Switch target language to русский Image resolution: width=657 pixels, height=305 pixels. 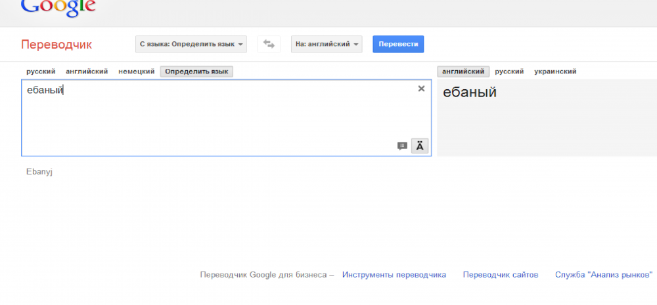(x=509, y=71)
